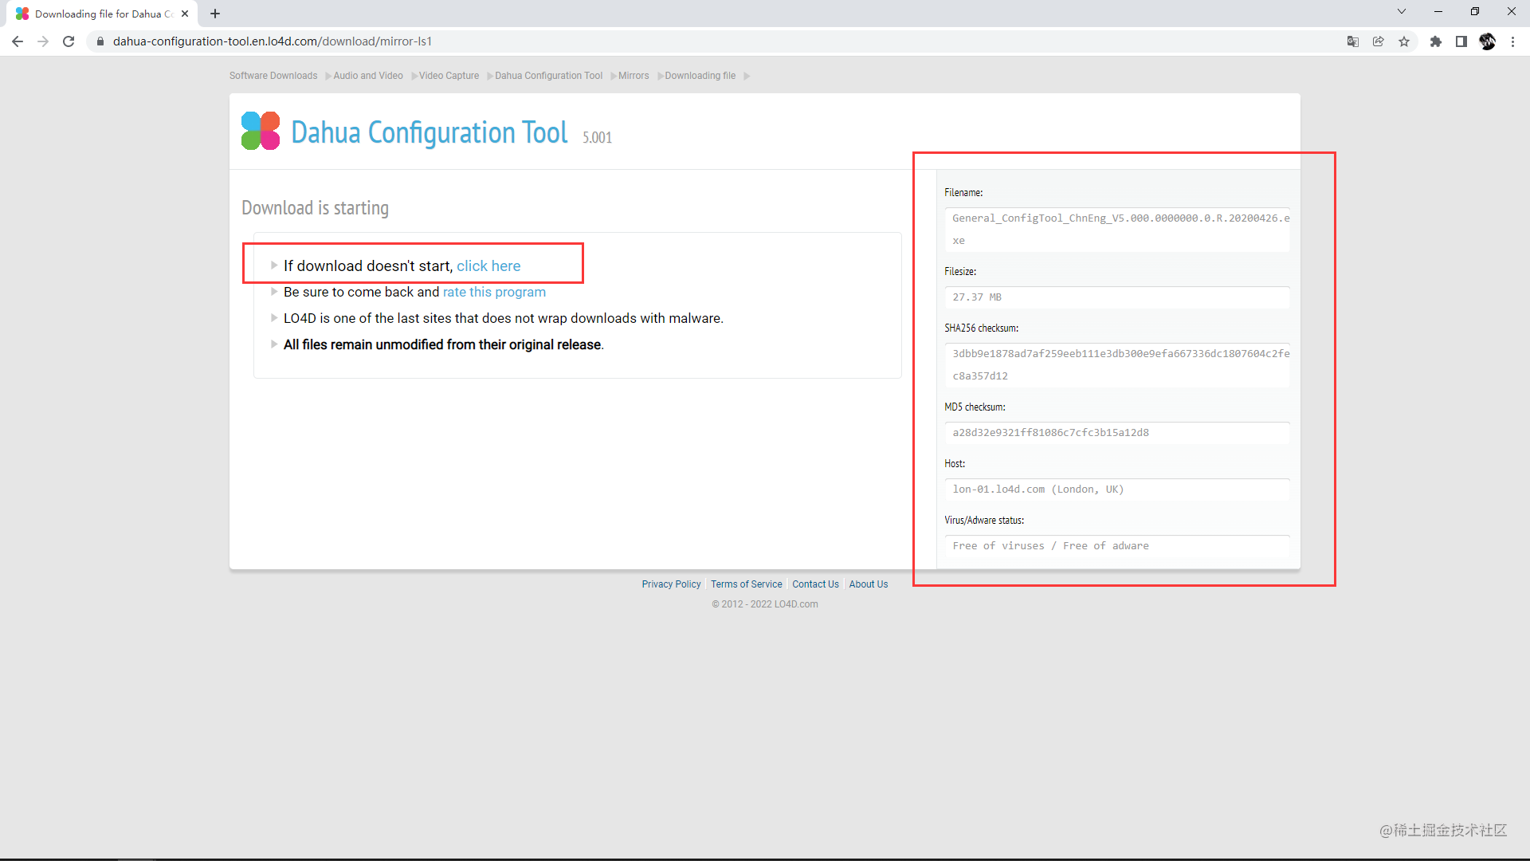
Task: Click the 'click here' download link
Action: tap(488, 265)
